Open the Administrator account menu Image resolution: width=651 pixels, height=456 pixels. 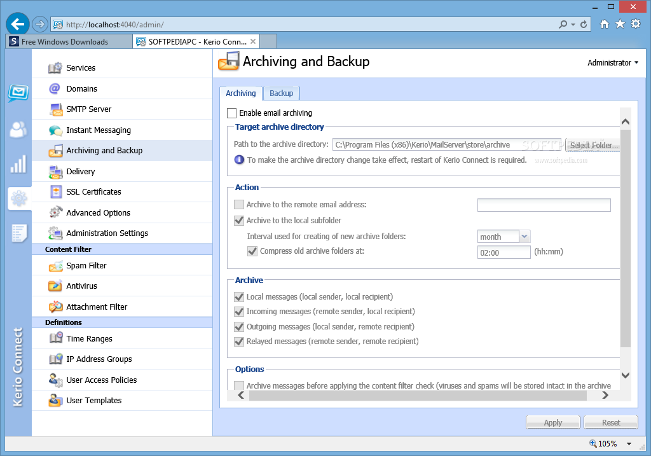(x=613, y=63)
